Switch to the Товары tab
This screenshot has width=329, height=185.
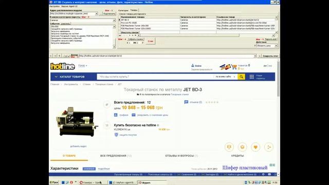coord(134,10)
